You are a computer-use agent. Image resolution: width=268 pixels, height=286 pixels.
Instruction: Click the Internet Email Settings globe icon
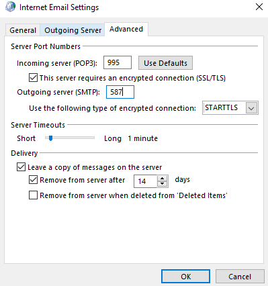pos(11,7)
